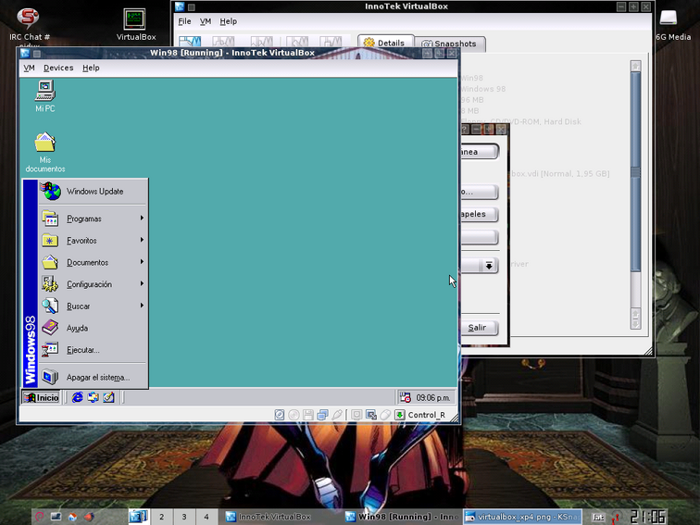Click the keyboard layout tray indicator
Screen dimensions: 700x525
(598, 517)
